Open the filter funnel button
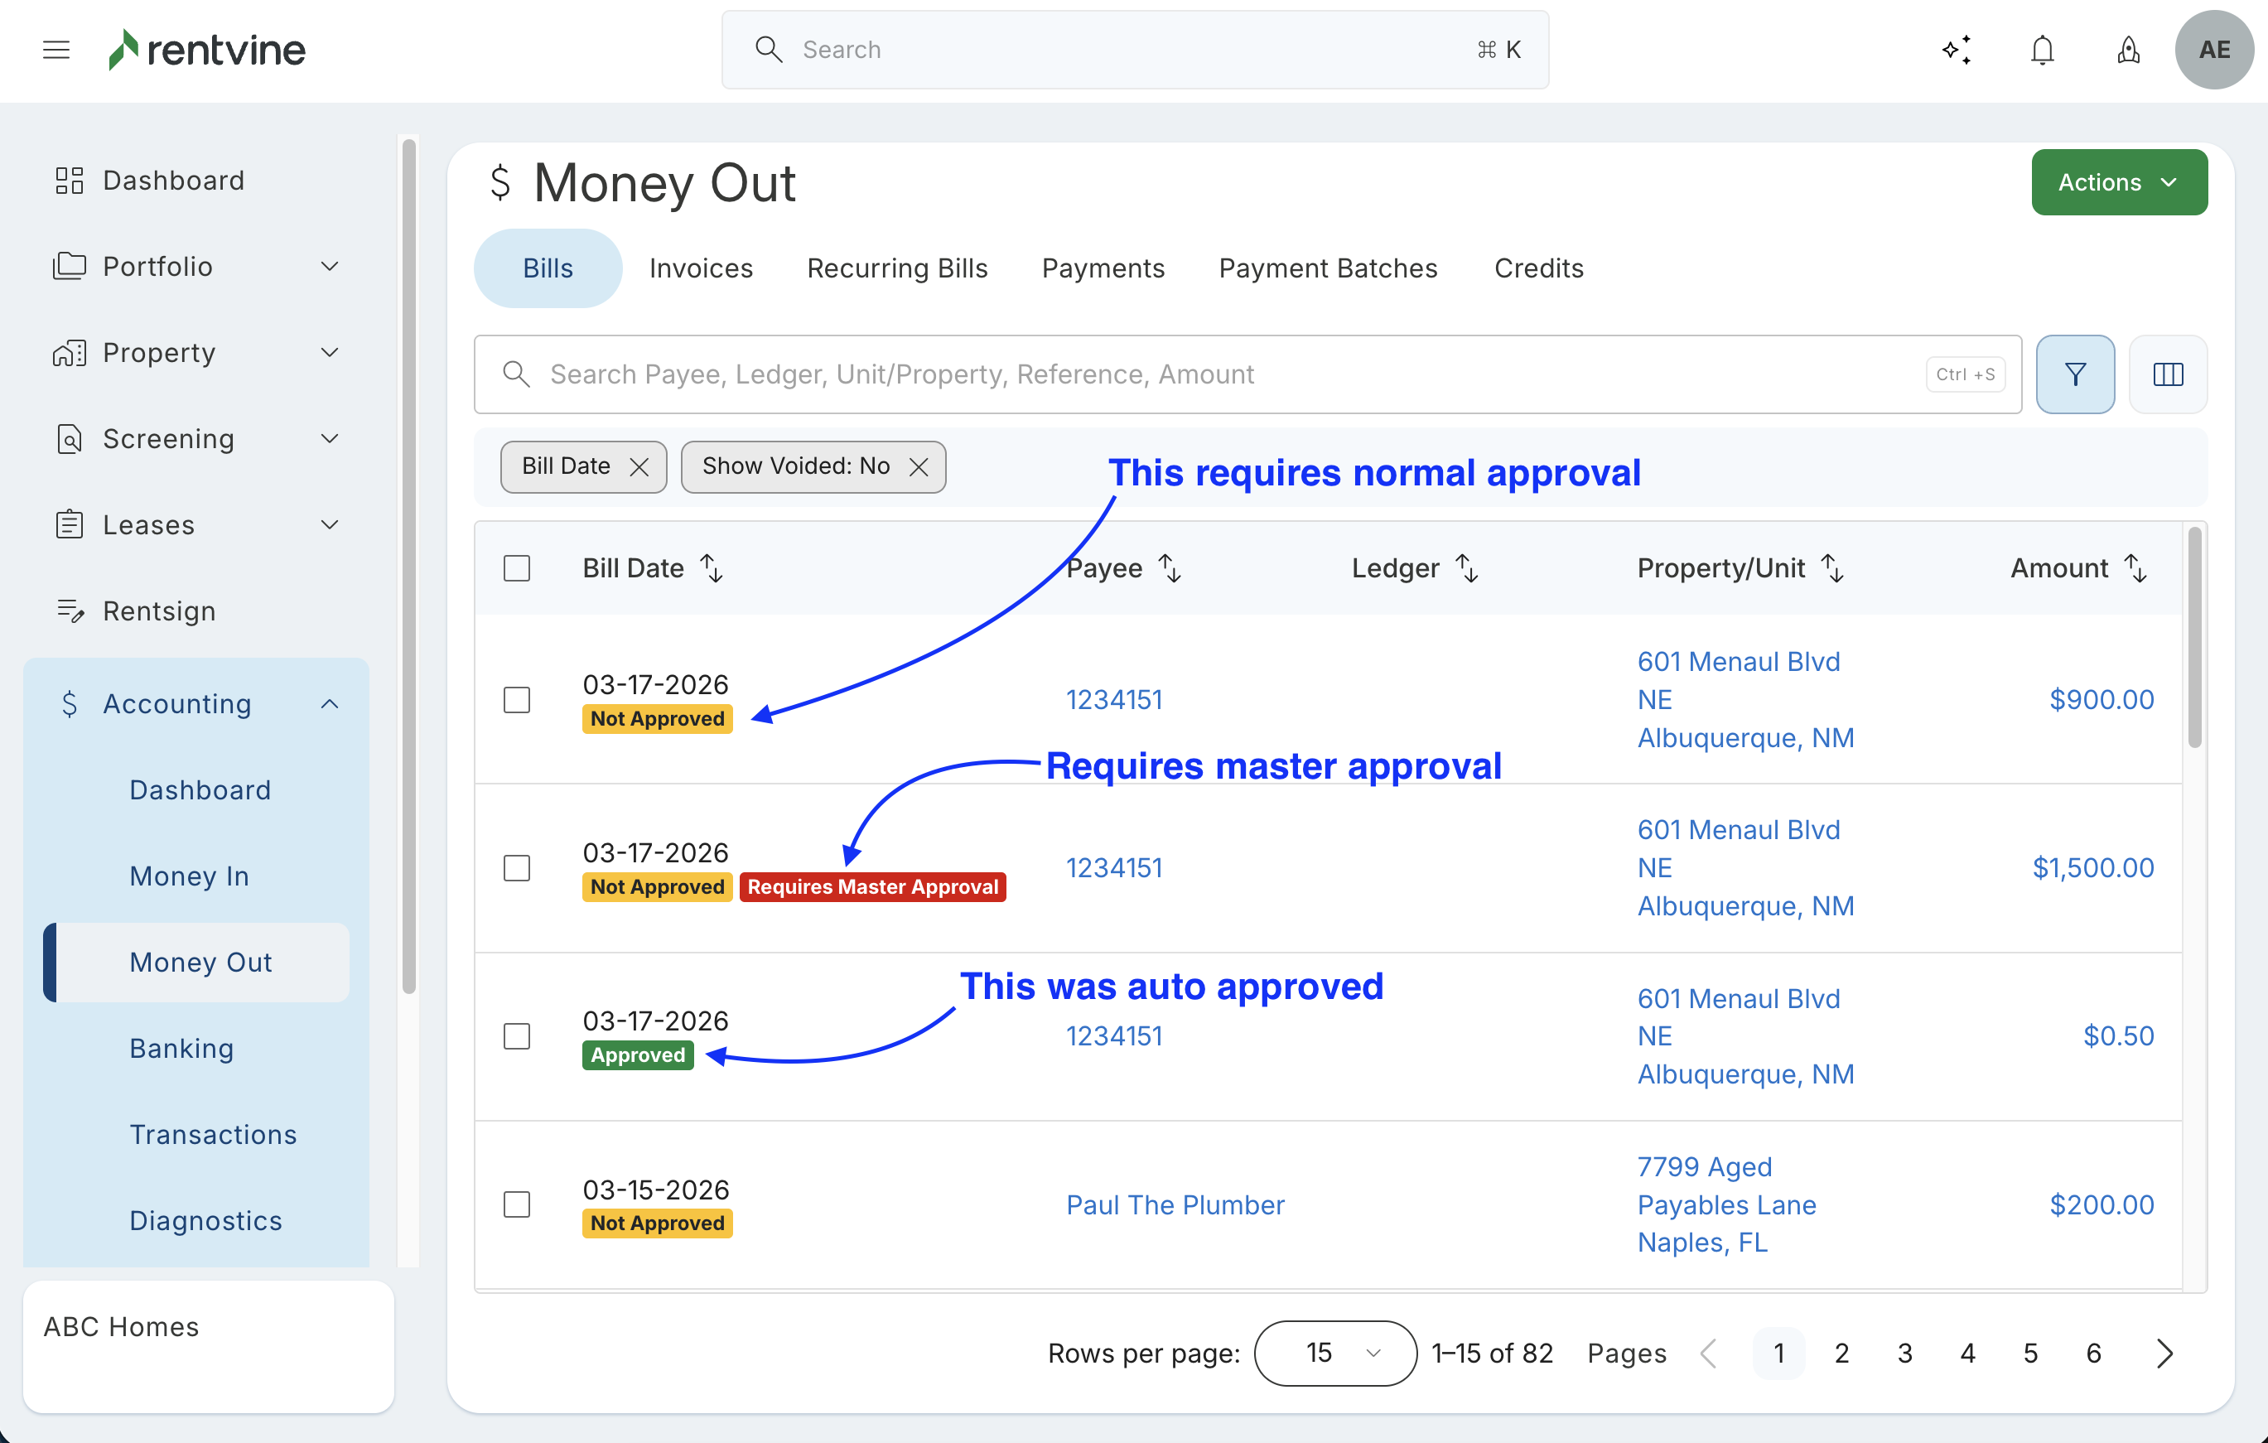Viewport: 2268px width, 1443px height. click(2075, 375)
